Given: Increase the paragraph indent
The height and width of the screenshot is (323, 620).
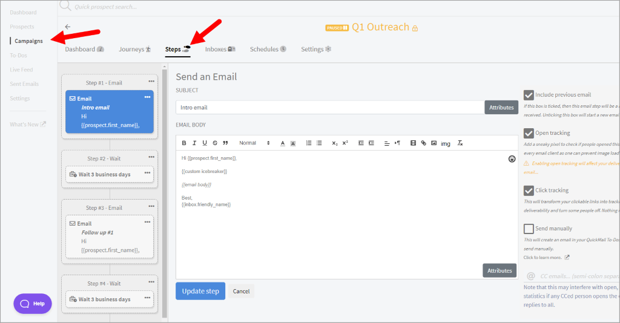Looking at the screenshot, I should point(371,143).
